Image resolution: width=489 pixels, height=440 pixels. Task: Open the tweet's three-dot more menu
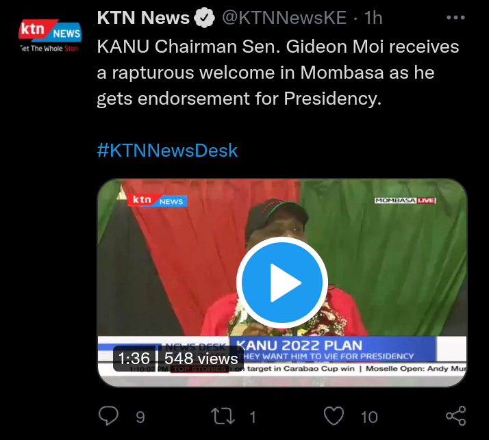pyautogui.click(x=455, y=18)
